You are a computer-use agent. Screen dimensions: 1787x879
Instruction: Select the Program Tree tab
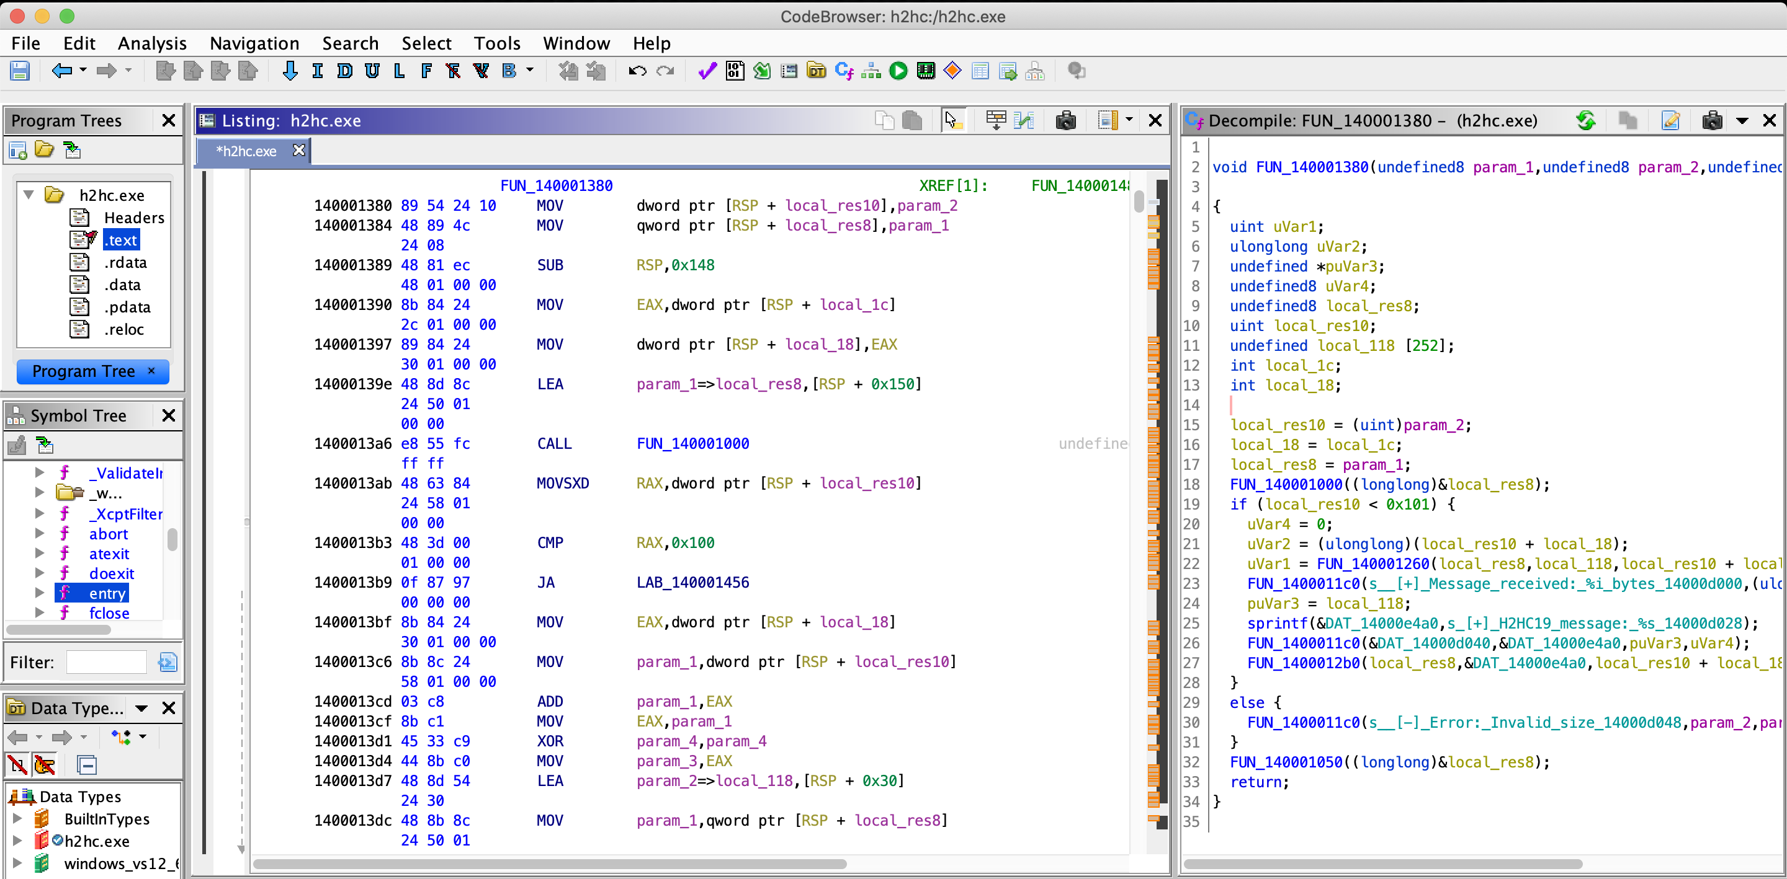click(x=84, y=371)
